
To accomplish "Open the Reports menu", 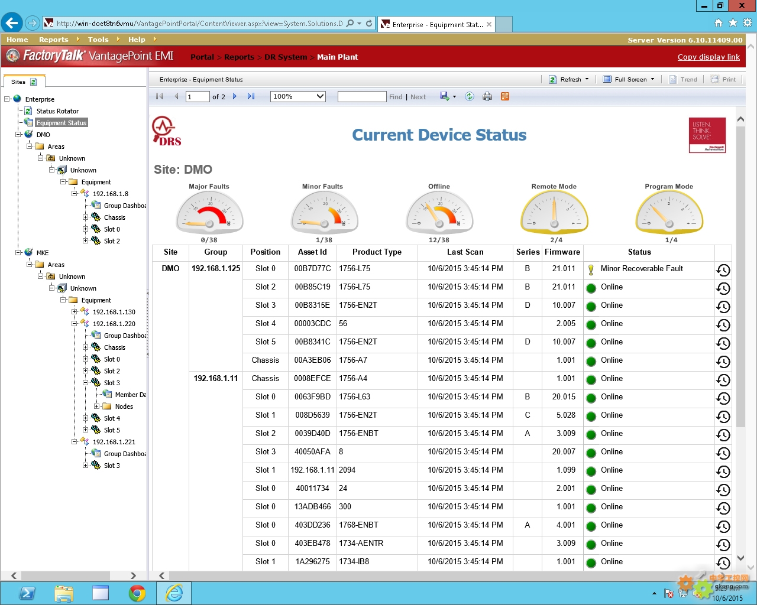I will (53, 40).
